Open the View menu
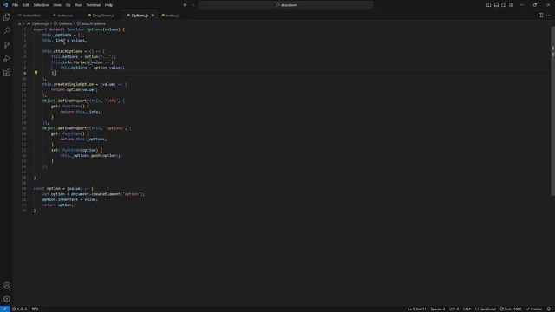Screen dimensions: 555x312 [x=57, y=5]
